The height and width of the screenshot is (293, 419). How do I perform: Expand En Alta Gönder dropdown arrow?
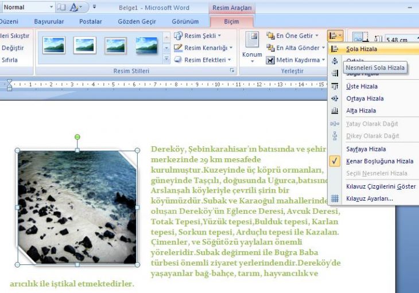pyautogui.click(x=323, y=48)
